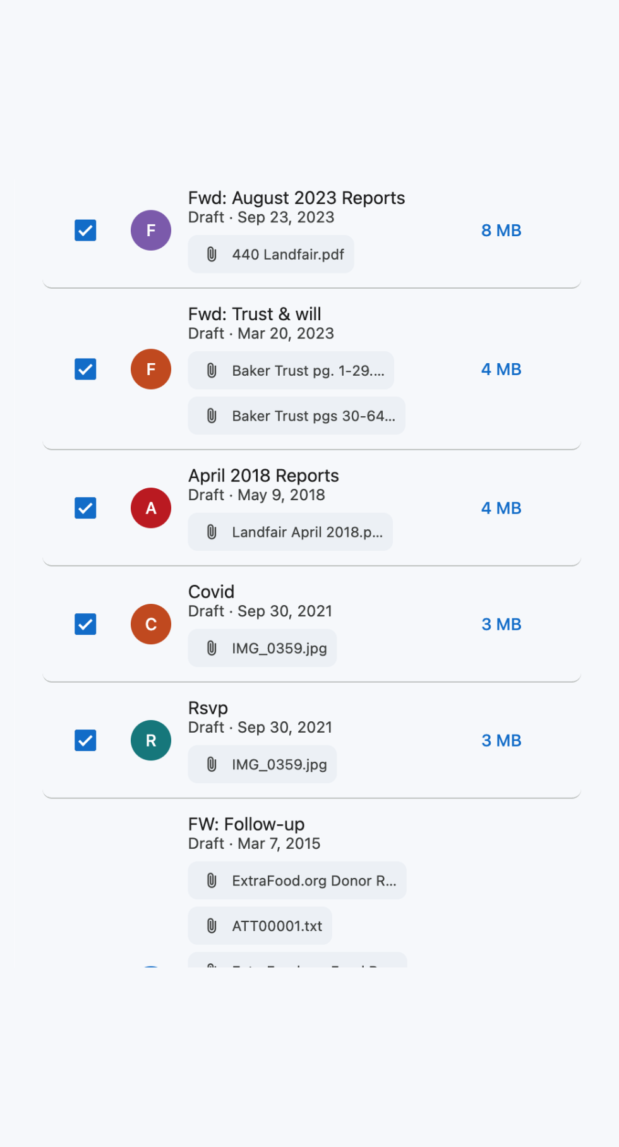Deselect the Rsvp draft checkbox

click(85, 741)
